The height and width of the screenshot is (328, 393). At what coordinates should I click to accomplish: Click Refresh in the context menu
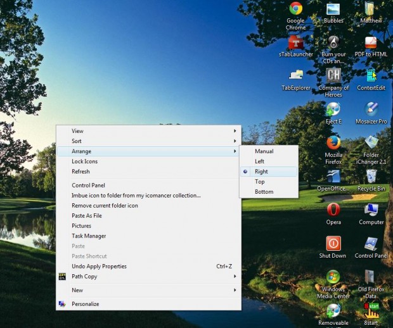click(x=81, y=172)
